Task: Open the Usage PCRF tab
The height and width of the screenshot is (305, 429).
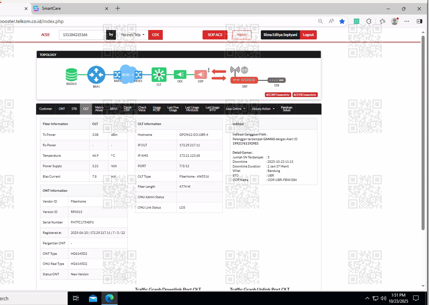Action: pyautogui.click(x=157, y=109)
